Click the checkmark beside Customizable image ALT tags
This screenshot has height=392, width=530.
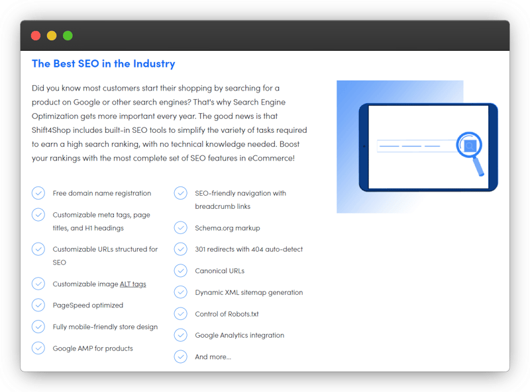coord(38,284)
